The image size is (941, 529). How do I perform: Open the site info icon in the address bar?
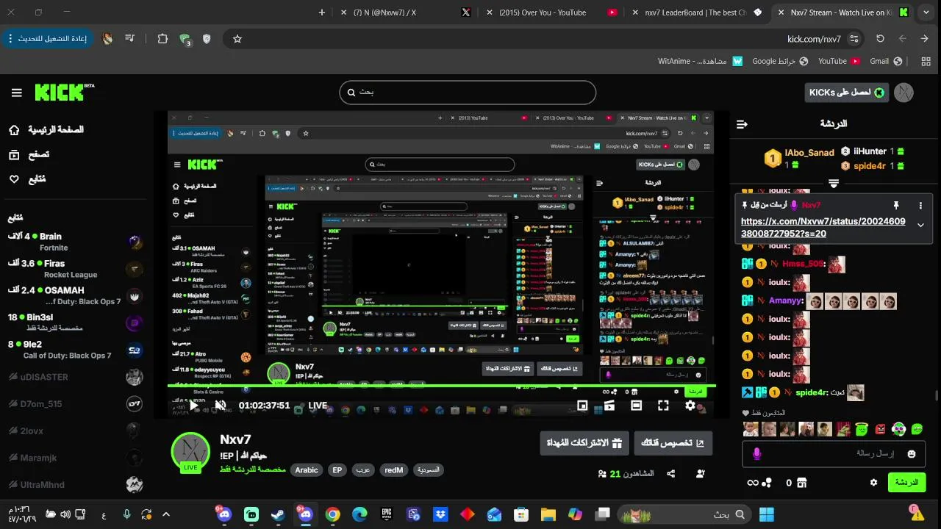point(854,39)
